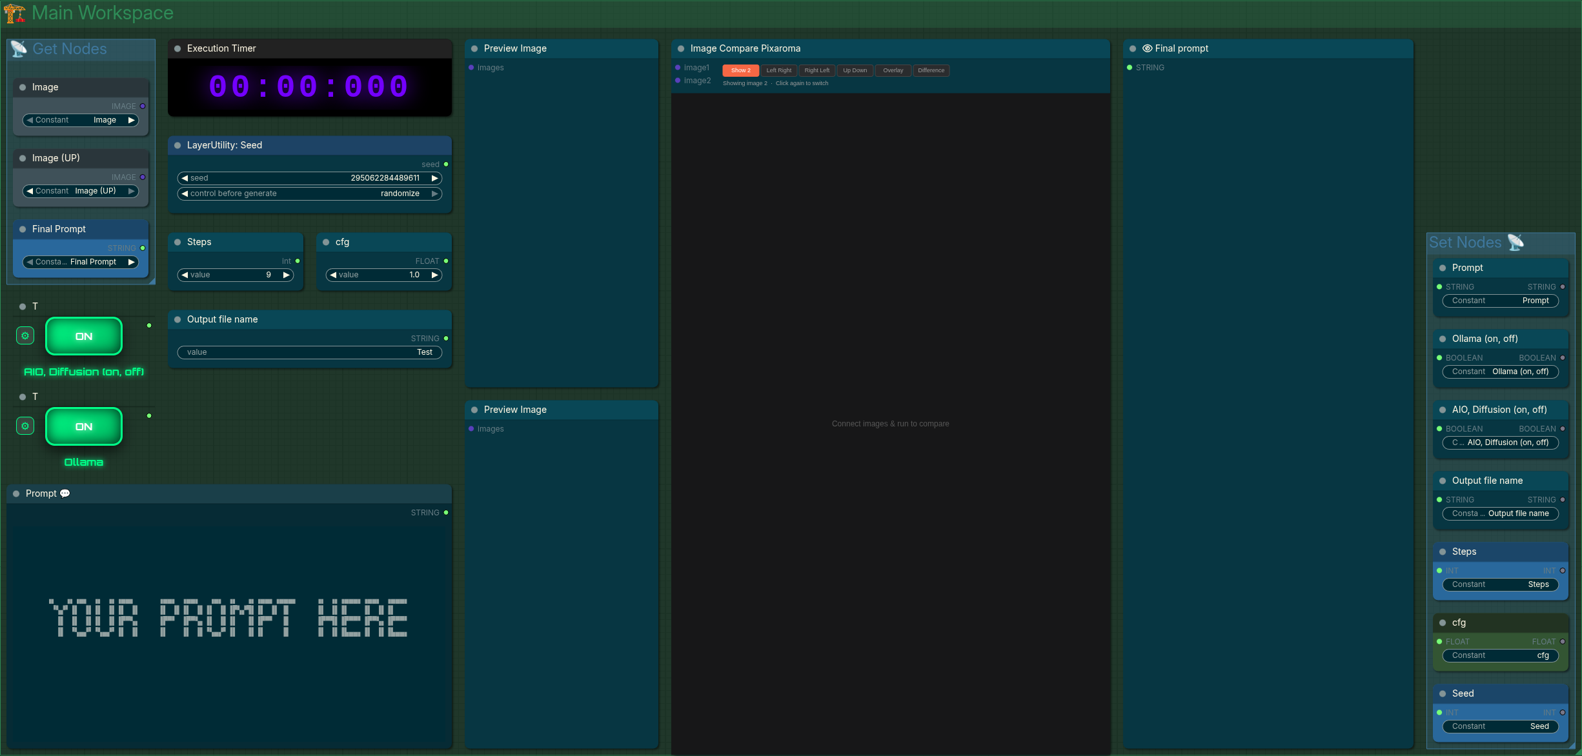Click the gear icon beside AIO, Diffusion toggle
The height and width of the screenshot is (756, 1582).
[x=25, y=335]
